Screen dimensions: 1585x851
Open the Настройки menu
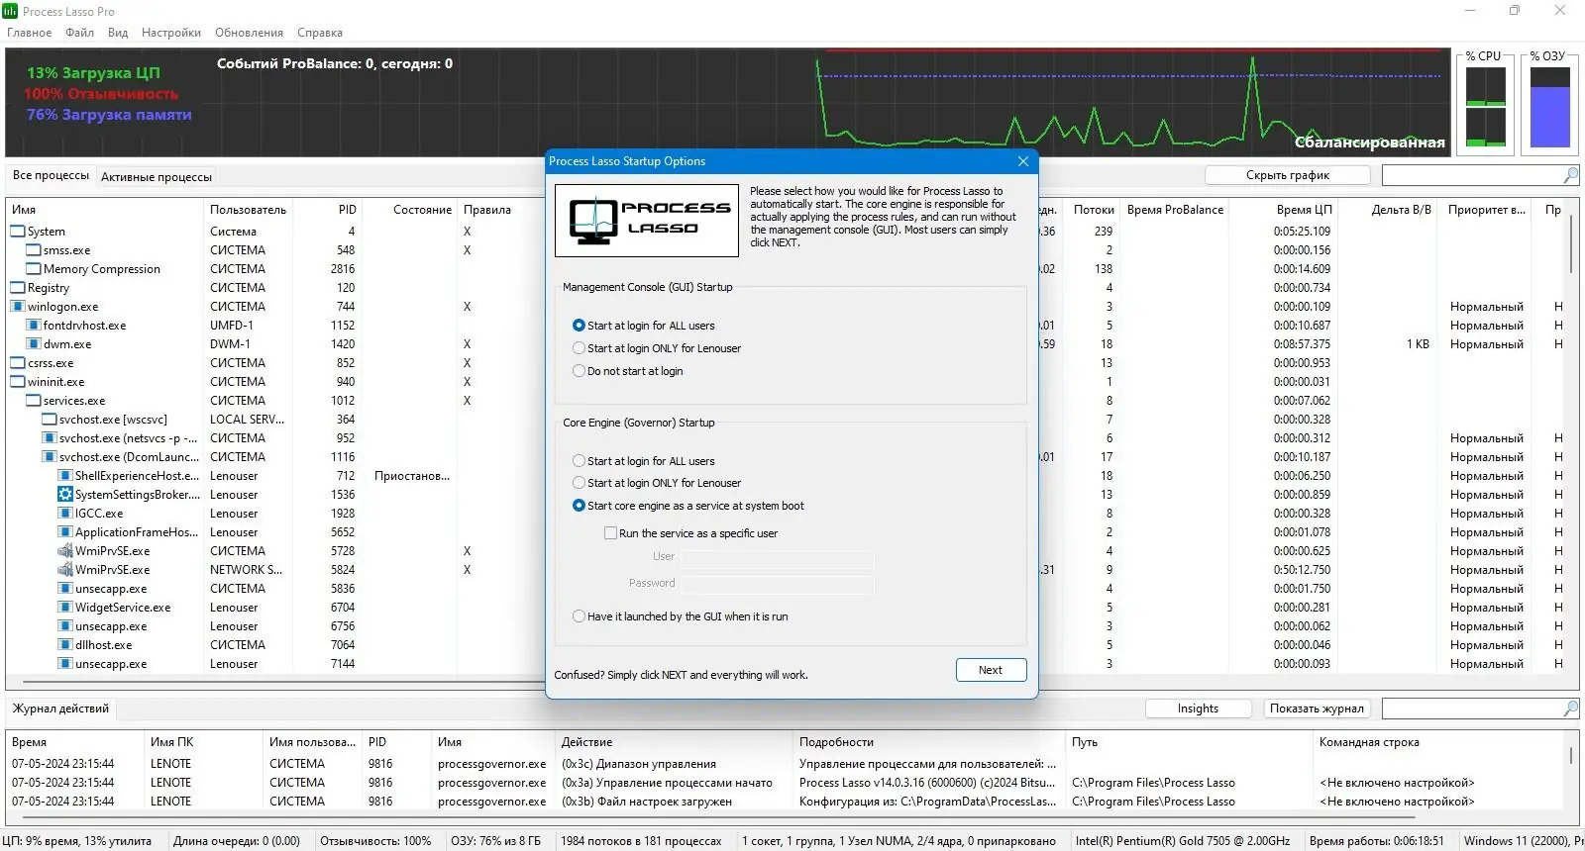pyautogui.click(x=171, y=33)
